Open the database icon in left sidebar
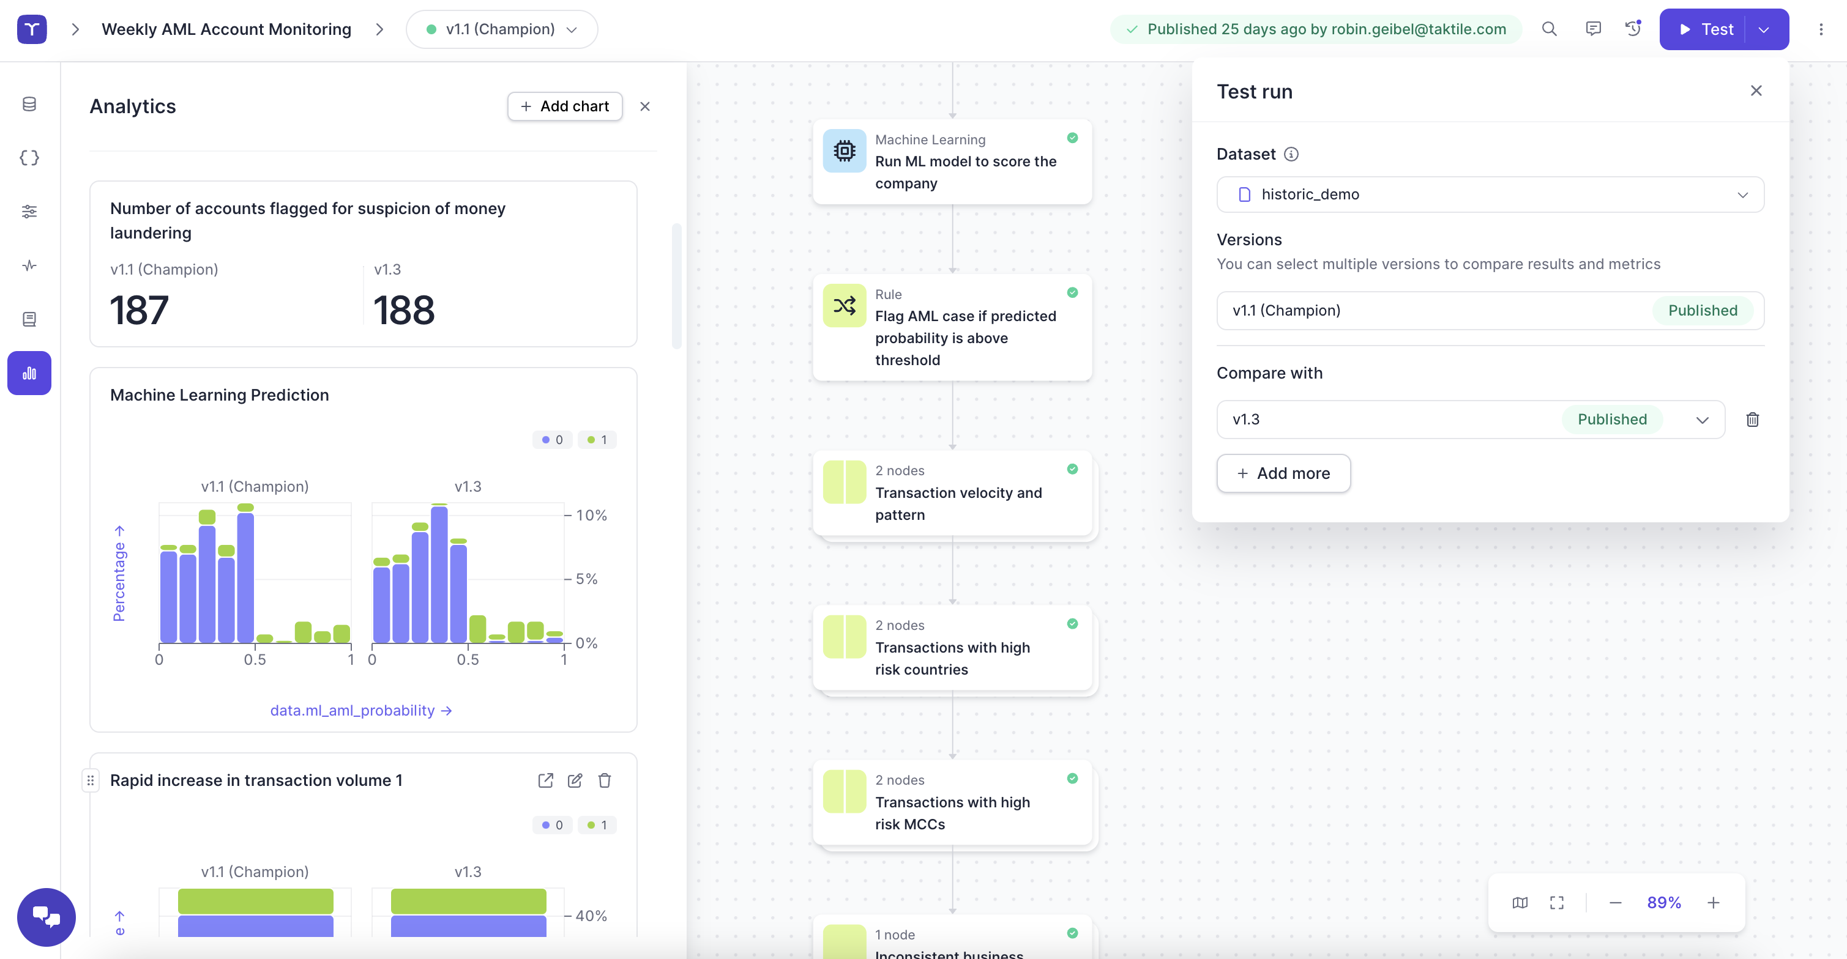This screenshot has width=1847, height=959. point(29,104)
